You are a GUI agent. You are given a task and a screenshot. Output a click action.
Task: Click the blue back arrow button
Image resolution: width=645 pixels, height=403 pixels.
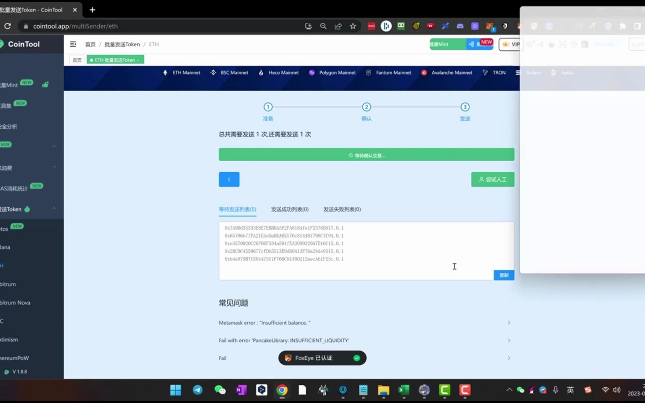[x=229, y=179]
